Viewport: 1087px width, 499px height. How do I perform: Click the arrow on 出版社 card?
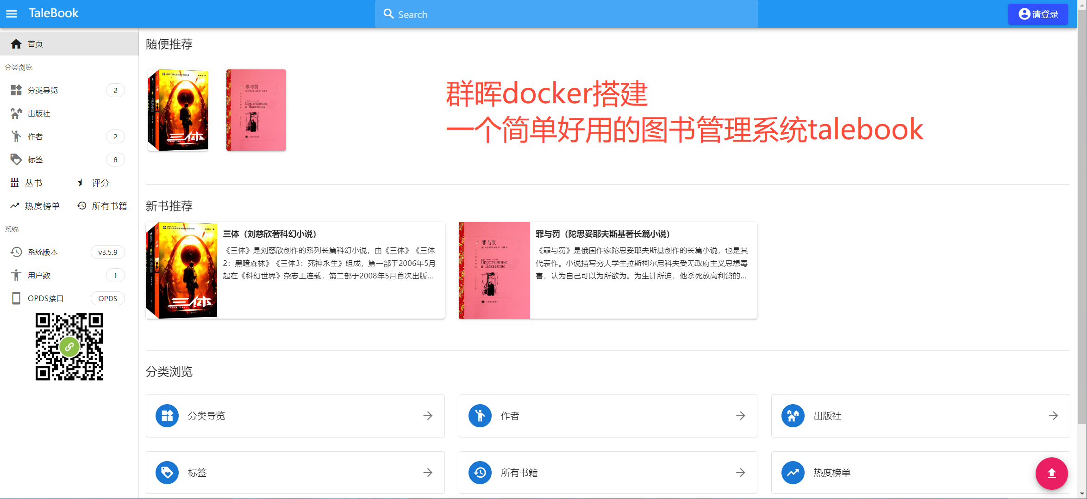1053,416
